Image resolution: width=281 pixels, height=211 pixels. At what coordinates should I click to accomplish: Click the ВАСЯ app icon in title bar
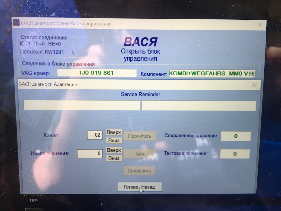[x=16, y=23]
